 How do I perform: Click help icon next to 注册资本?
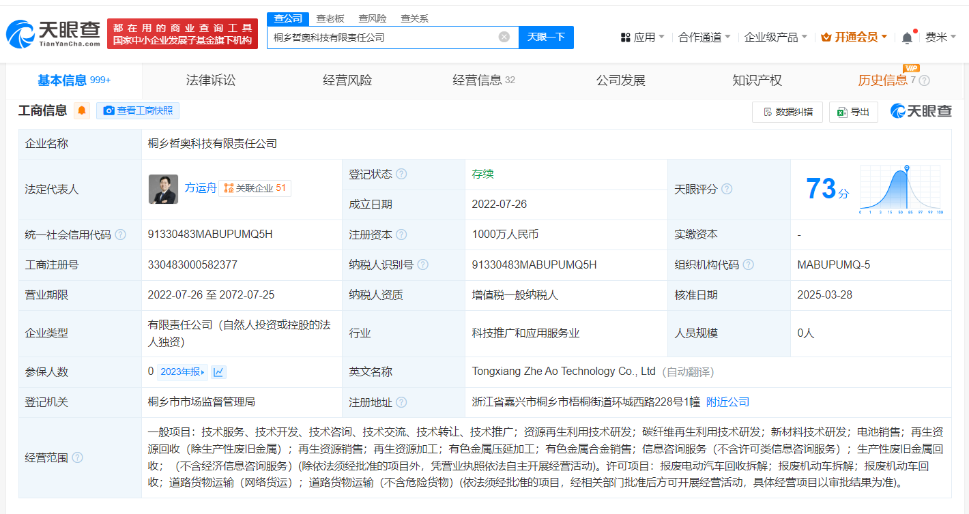click(401, 235)
